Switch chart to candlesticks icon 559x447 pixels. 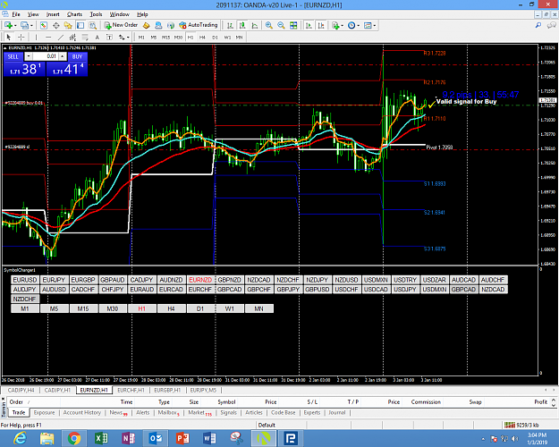(242, 25)
